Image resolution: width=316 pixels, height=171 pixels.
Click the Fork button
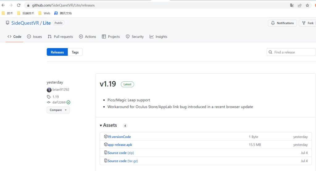tap(308, 23)
